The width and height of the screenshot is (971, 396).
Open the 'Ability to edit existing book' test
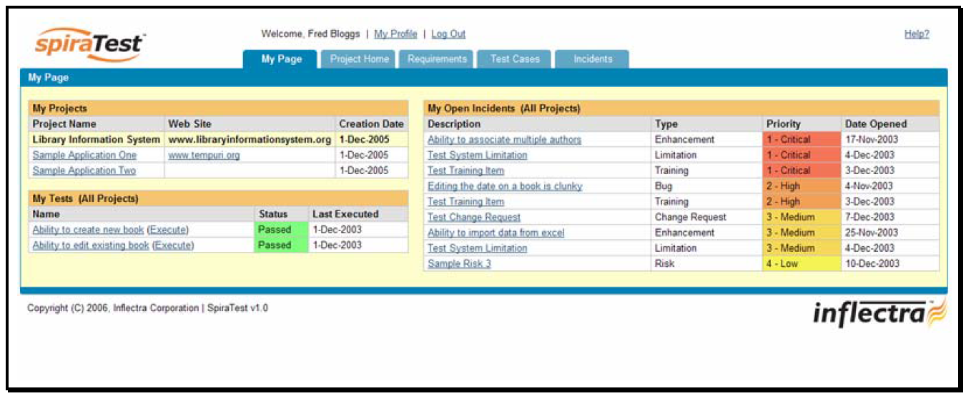coord(91,245)
